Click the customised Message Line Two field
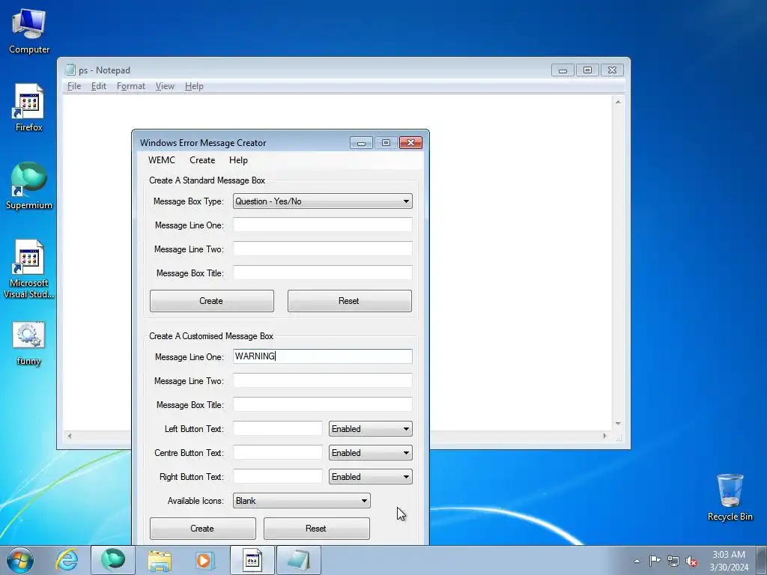This screenshot has height=575, width=767. [x=322, y=380]
